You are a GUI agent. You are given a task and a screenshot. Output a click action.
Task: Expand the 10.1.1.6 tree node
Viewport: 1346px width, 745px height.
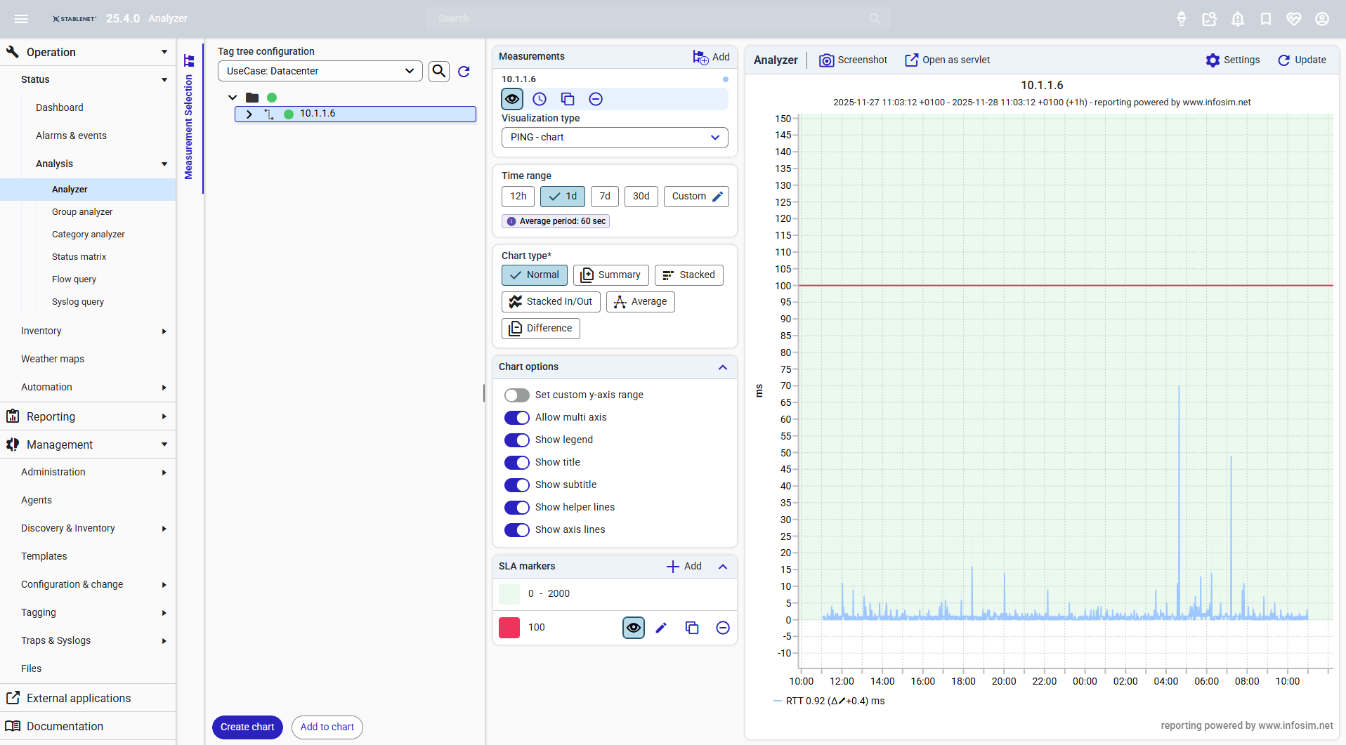(249, 114)
